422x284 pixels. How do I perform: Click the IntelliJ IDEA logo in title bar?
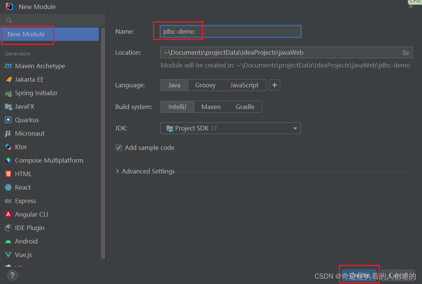(x=9, y=6)
